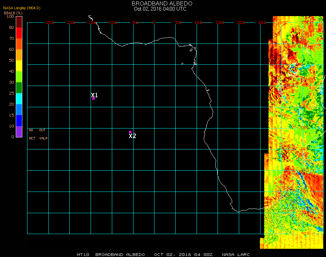Click the magenta X1 marker on the map
326x257 pixels.
point(93,98)
